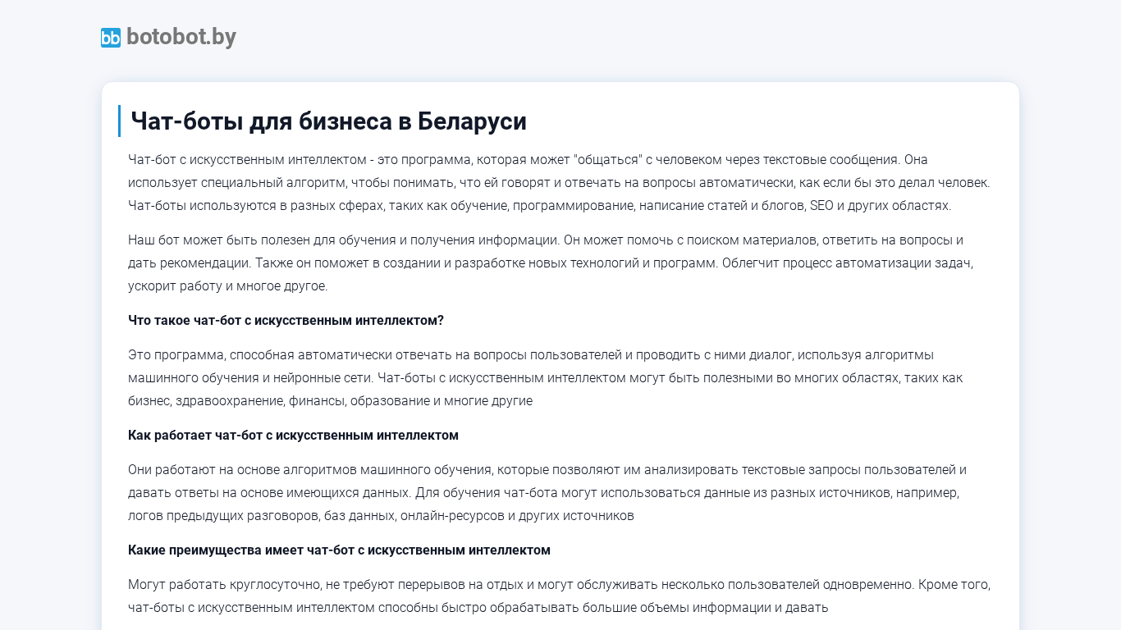
Task: Click paragraph starting "Могут работать круглосуточно"
Action: click(x=560, y=596)
